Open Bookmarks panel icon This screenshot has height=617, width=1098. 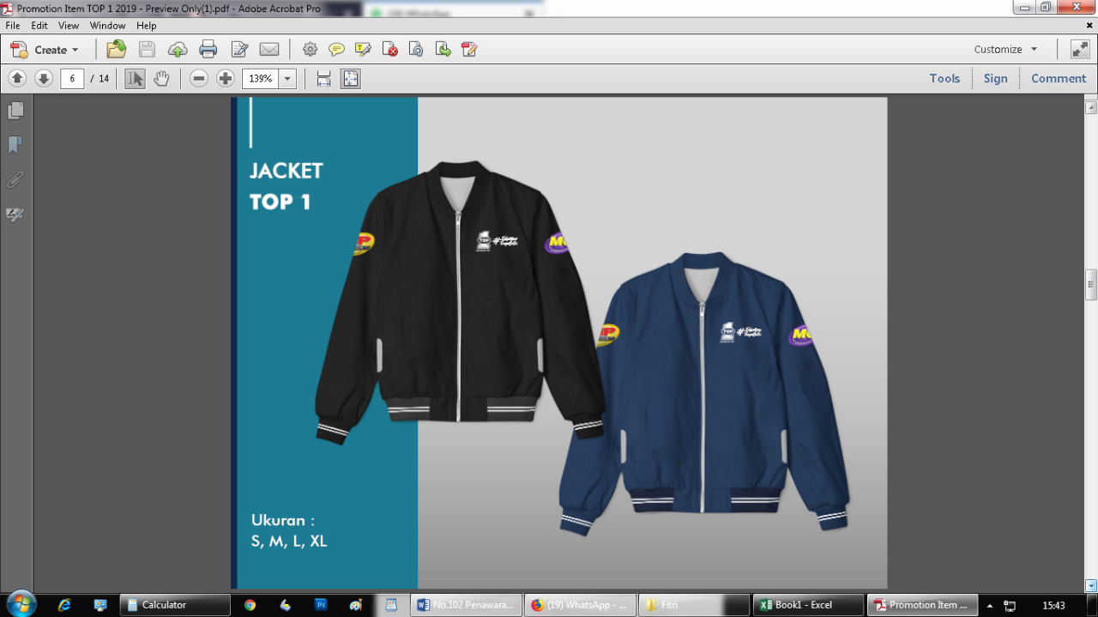coord(15,145)
